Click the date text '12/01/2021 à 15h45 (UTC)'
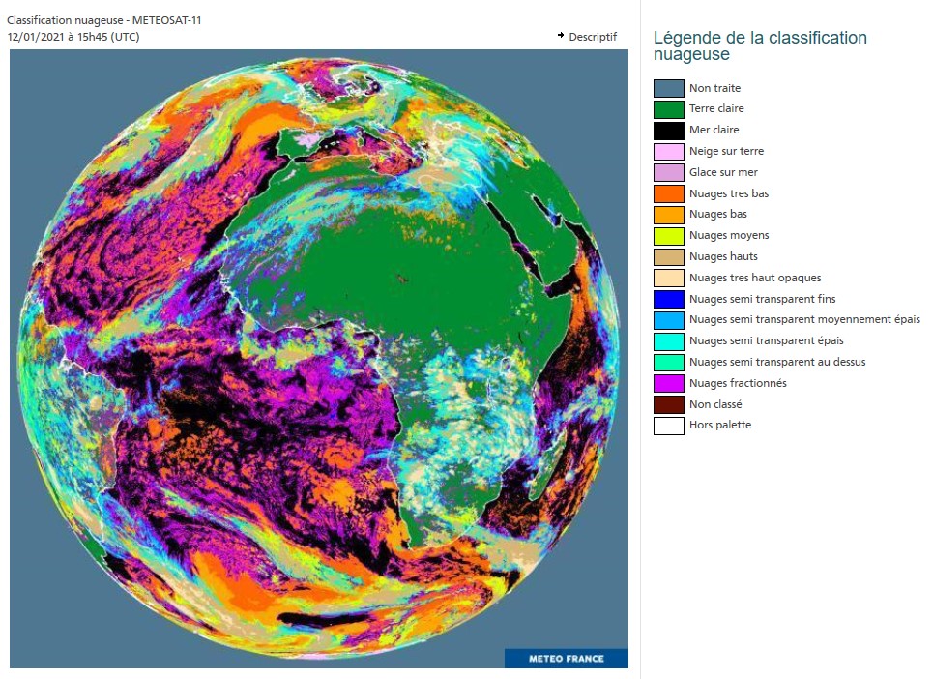Viewport: 933px width, 679px height. point(73,37)
